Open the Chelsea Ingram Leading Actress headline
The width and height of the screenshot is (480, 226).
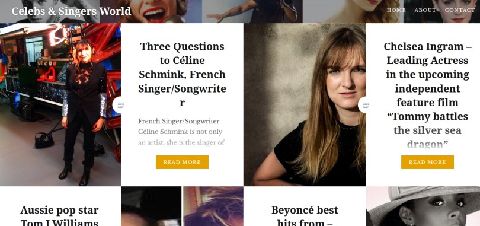pos(427,96)
